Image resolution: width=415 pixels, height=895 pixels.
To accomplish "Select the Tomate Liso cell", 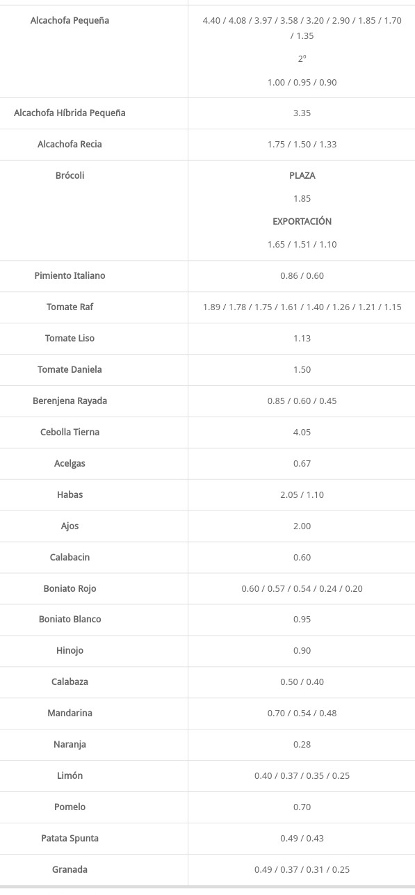I will click(70, 338).
